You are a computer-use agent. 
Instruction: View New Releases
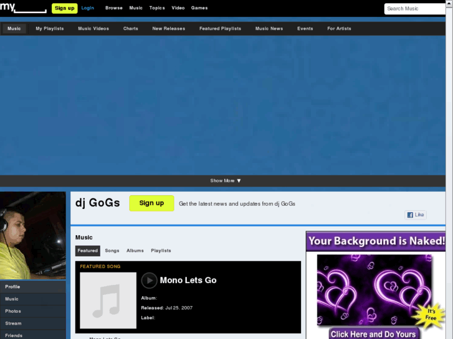(169, 29)
